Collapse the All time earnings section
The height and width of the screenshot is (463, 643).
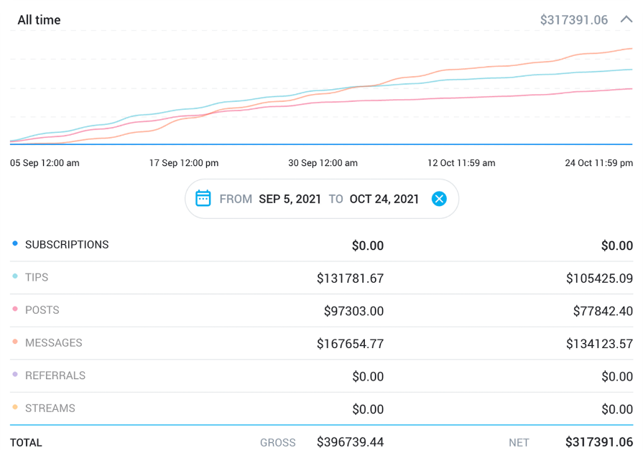point(626,20)
